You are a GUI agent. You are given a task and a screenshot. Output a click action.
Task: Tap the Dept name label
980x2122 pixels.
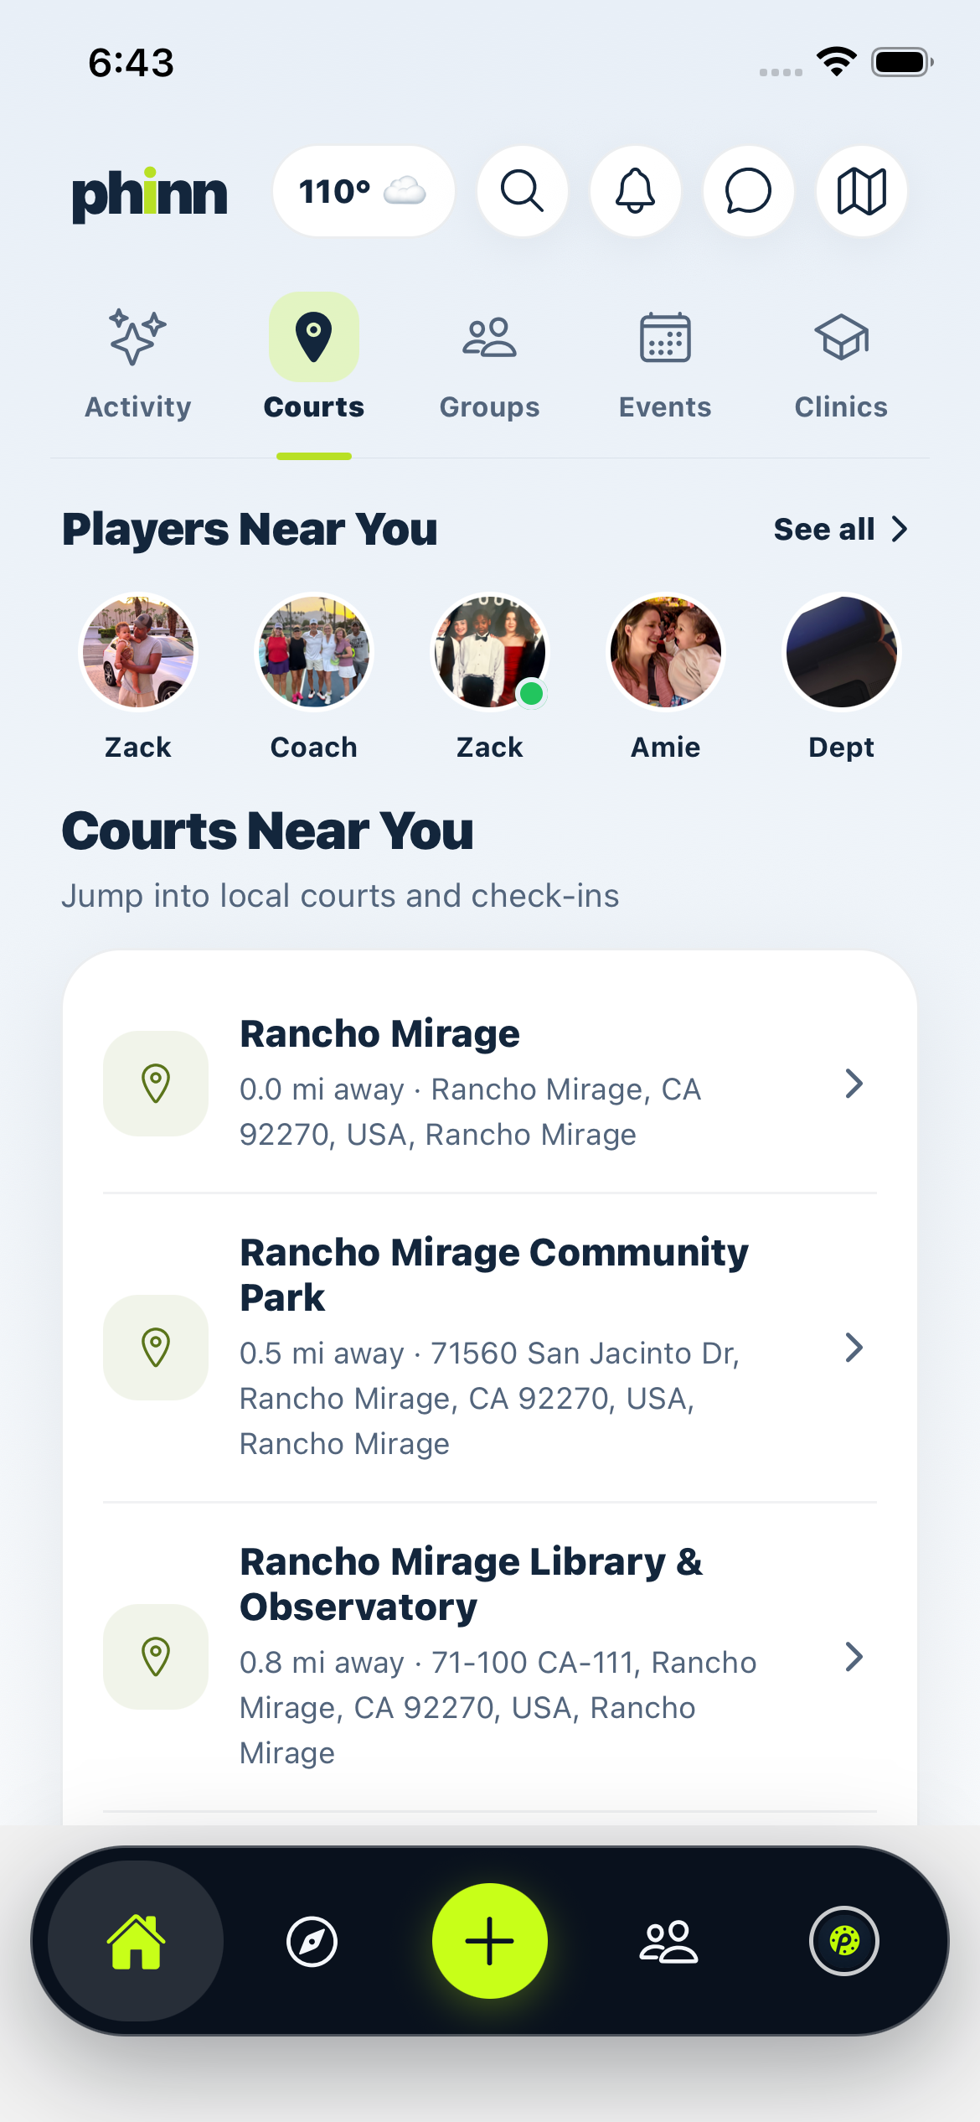click(x=842, y=748)
